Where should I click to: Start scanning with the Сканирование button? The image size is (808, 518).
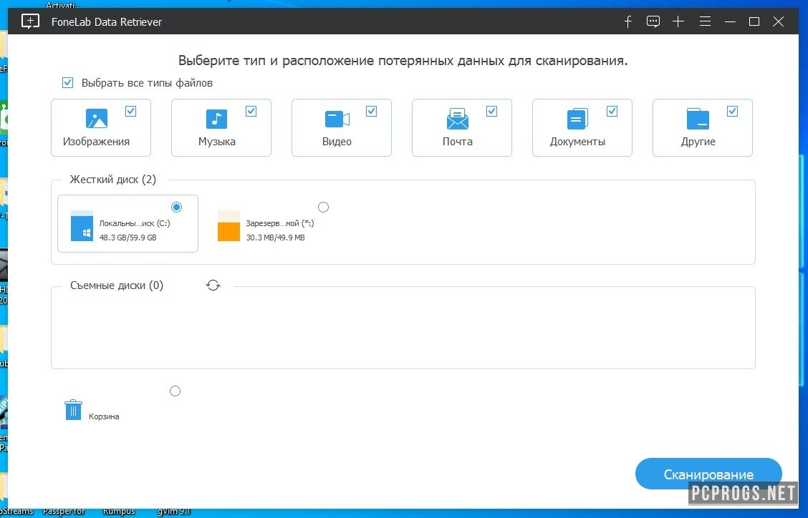[708, 474]
